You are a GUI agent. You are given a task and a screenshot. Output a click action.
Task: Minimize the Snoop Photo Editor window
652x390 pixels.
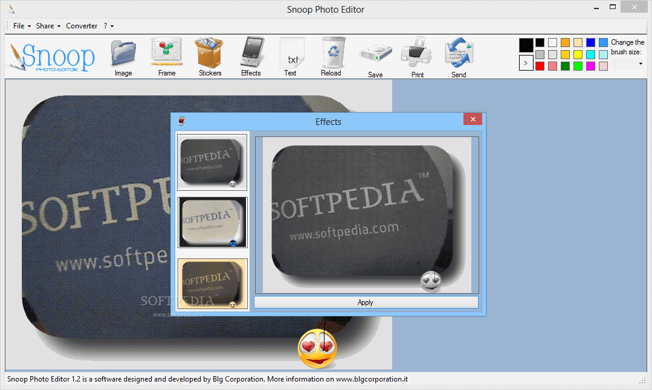coord(596,7)
